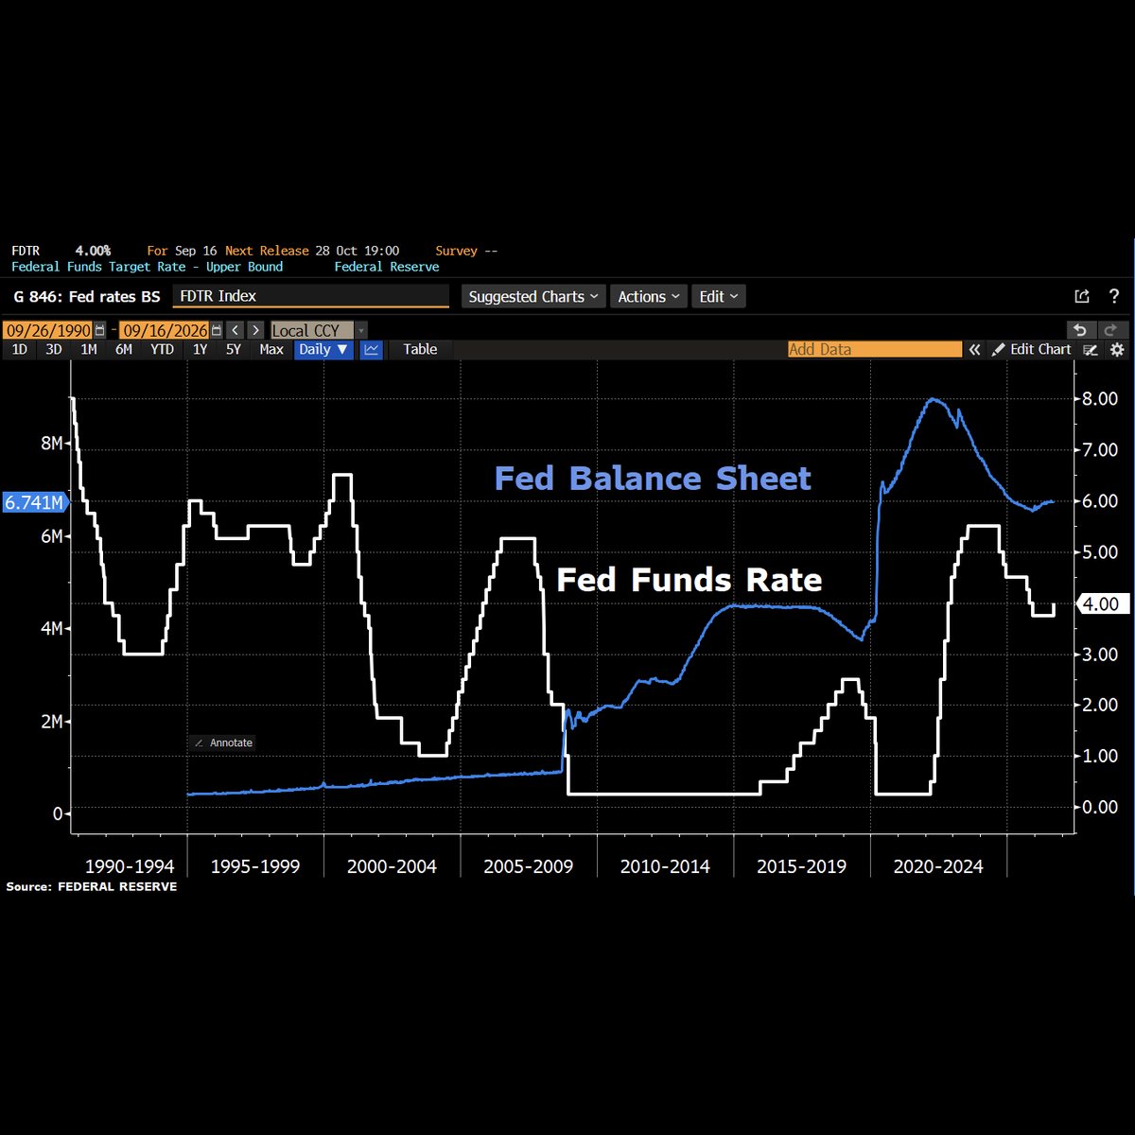Viewport: 1135px width, 1135px height.
Task: Switch to Table view
Action: tap(420, 350)
